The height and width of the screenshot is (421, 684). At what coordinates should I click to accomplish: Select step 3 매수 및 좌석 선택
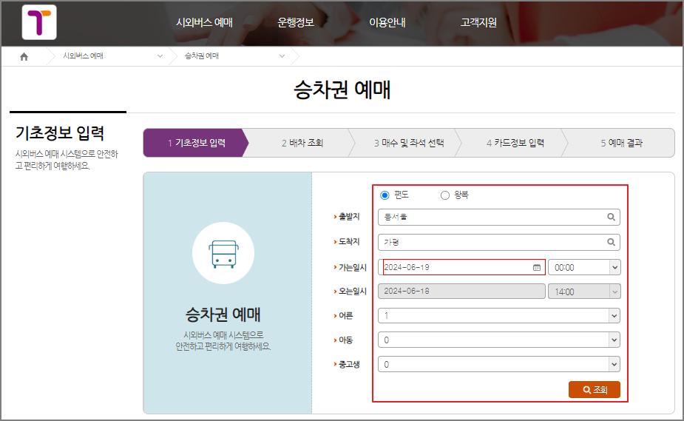[409, 143]
